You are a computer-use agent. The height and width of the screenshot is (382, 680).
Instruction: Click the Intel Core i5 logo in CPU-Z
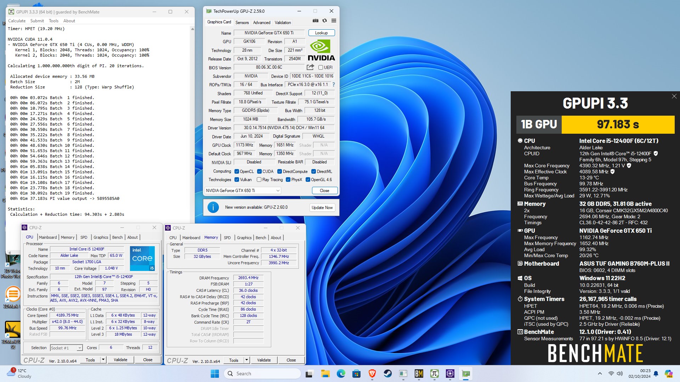(142, 258)
